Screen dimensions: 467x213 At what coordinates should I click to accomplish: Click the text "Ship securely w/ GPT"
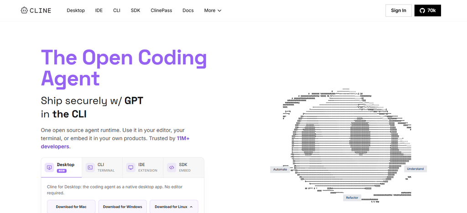tap(92, 101)
